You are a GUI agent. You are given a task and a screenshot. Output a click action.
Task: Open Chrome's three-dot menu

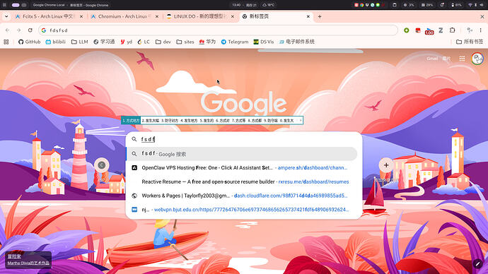point(480,30)
